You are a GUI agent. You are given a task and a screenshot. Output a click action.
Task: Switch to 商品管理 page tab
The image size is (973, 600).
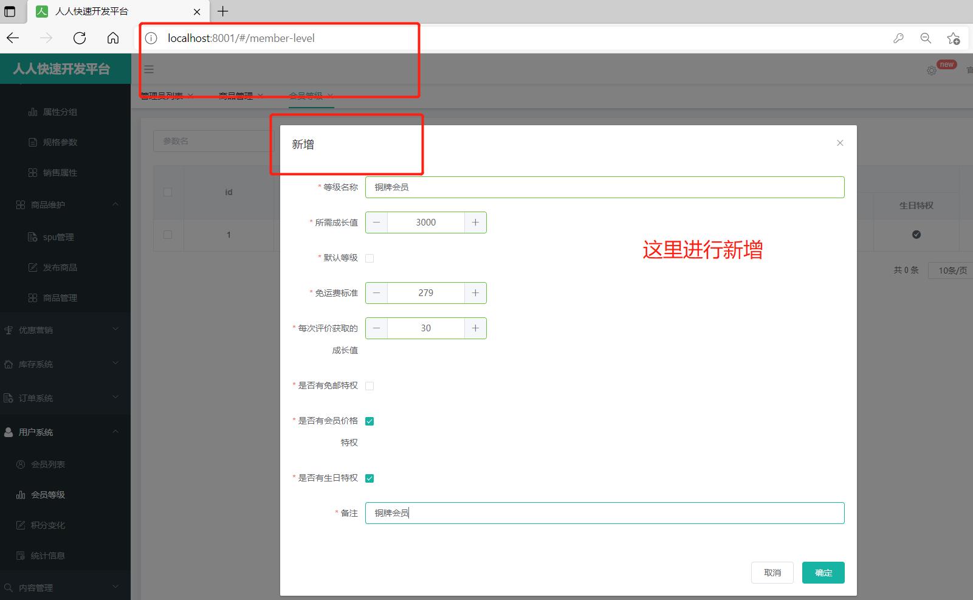(236, 96)
